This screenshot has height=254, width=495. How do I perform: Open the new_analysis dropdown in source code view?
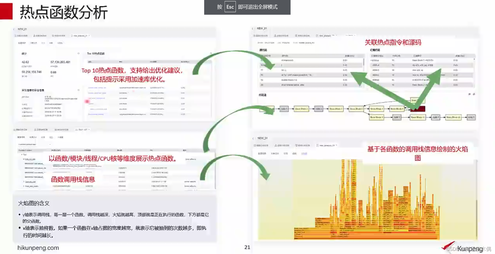tap(336, 35)
